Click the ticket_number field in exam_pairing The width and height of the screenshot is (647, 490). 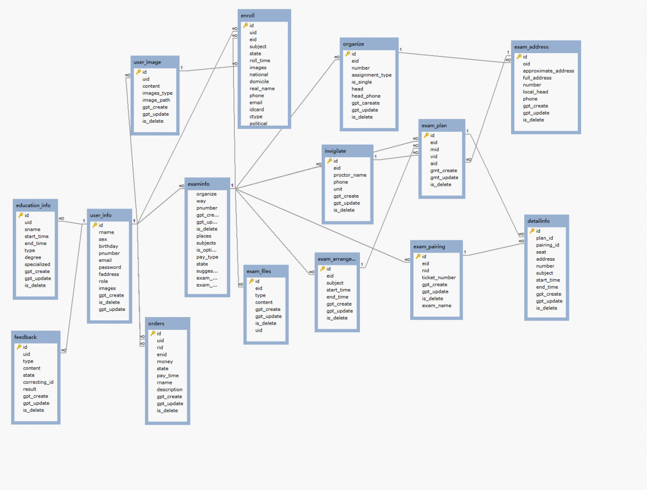439,278
